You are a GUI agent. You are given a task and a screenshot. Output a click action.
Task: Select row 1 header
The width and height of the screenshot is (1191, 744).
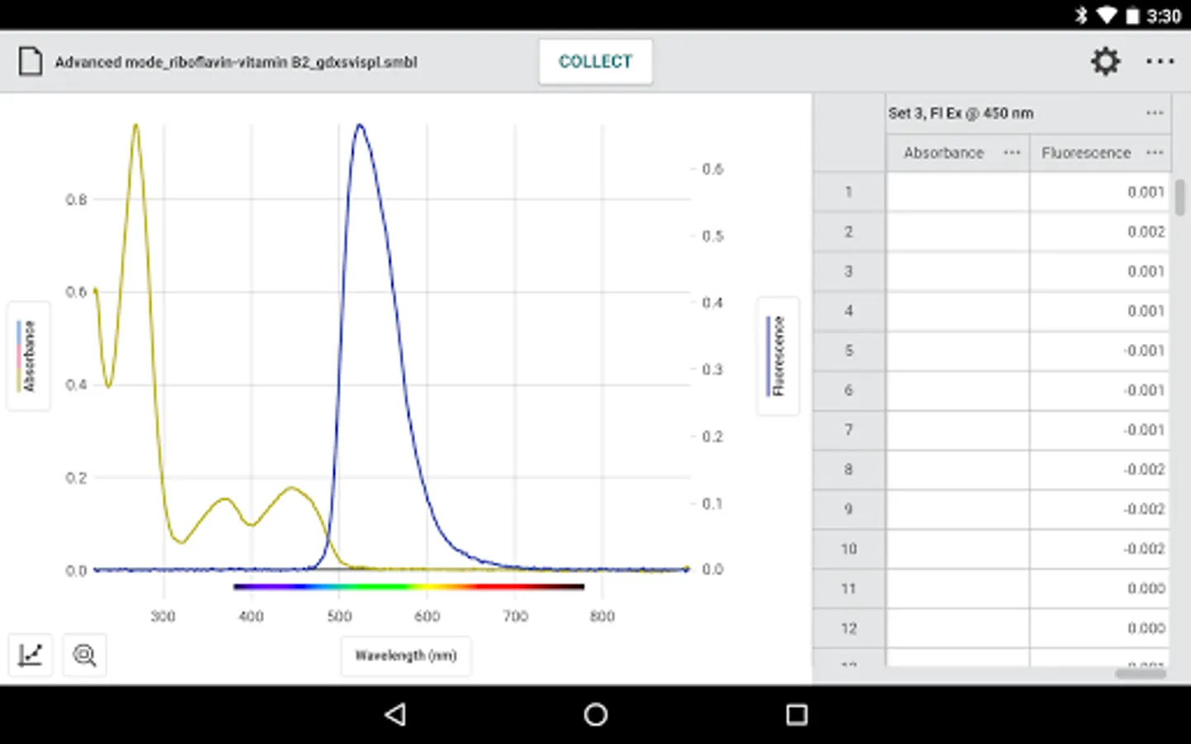click(x=849, y=192)
